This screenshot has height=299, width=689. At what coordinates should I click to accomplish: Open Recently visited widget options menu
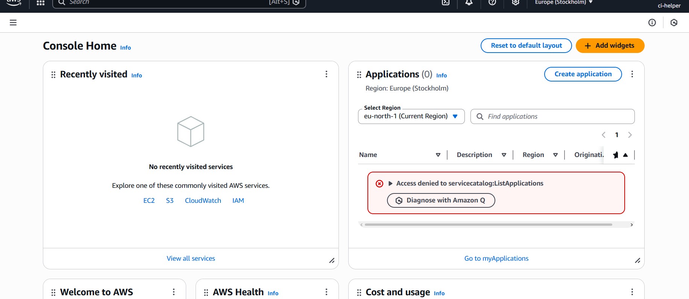pos(326,74)
